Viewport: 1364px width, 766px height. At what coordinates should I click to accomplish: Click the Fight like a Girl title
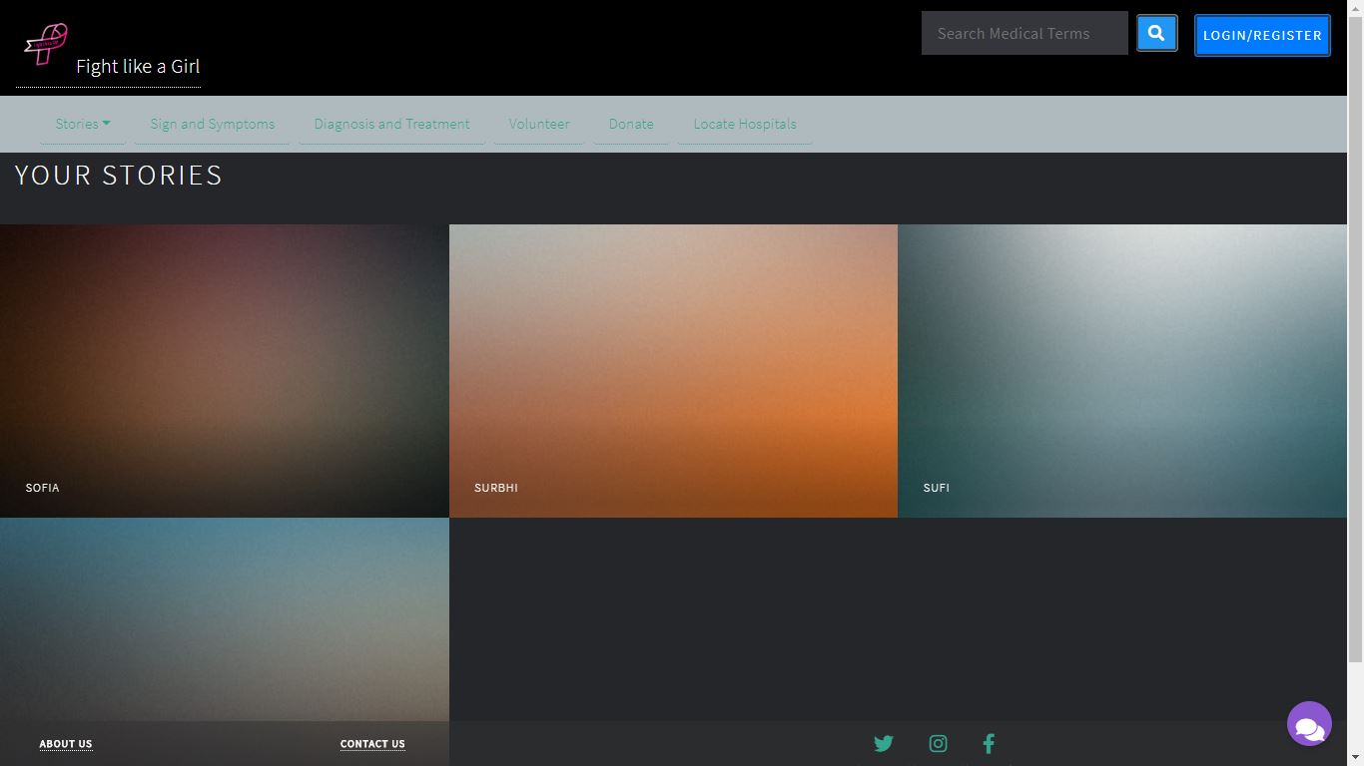[138, 66]
